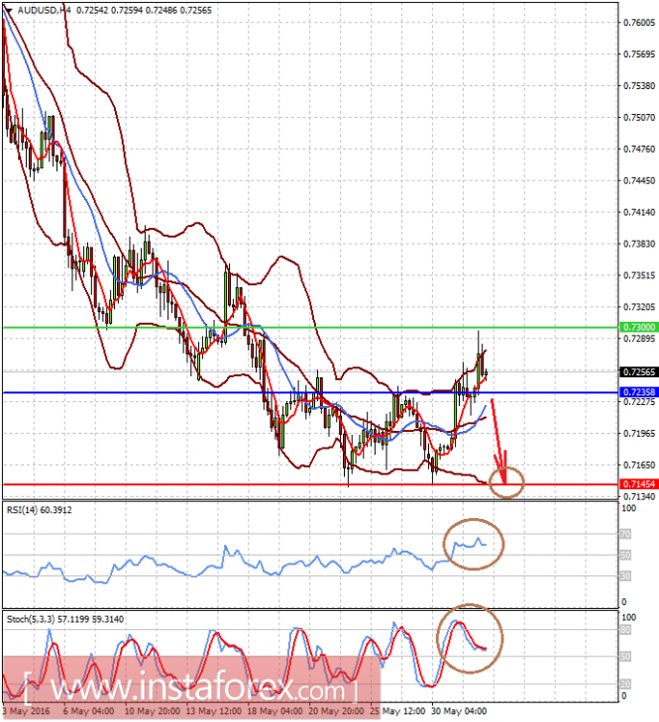Click the 18 May 04:00 time label

coord(275,711)
